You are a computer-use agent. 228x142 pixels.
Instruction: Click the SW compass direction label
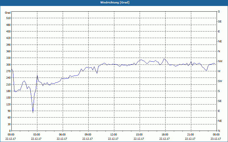220,81
